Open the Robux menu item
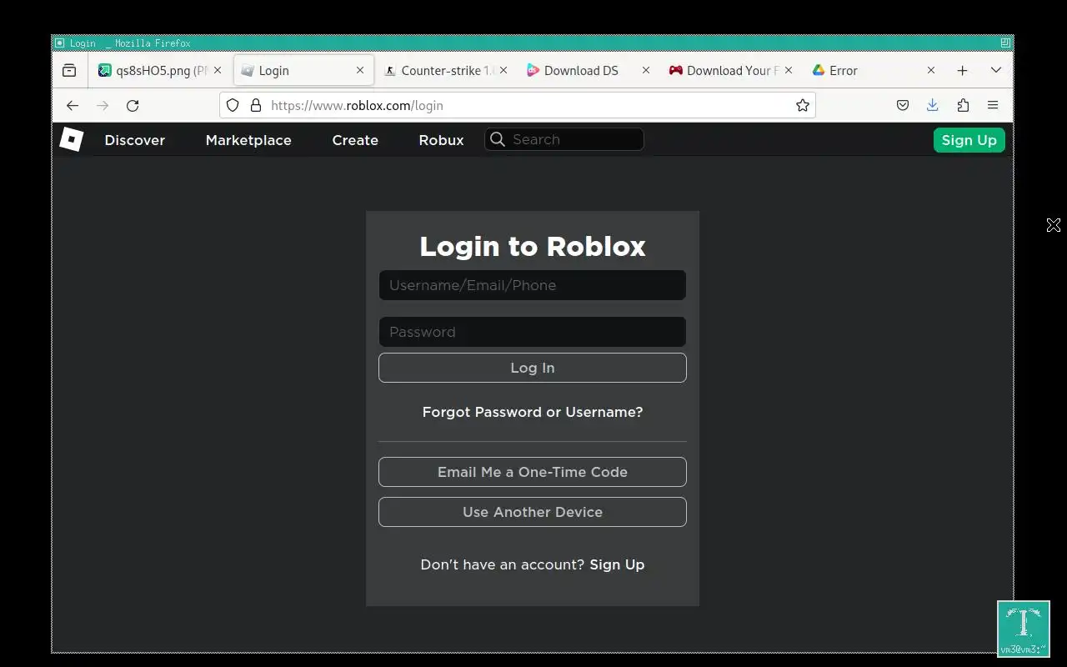1067x667 pixels. 441,140
